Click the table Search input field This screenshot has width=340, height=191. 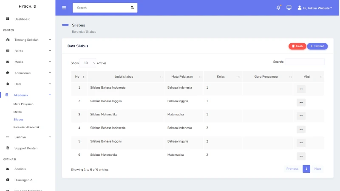[x=304, y=62]
